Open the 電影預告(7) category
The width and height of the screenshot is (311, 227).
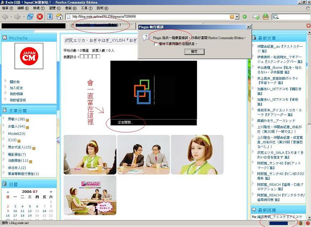coord(17,155)
